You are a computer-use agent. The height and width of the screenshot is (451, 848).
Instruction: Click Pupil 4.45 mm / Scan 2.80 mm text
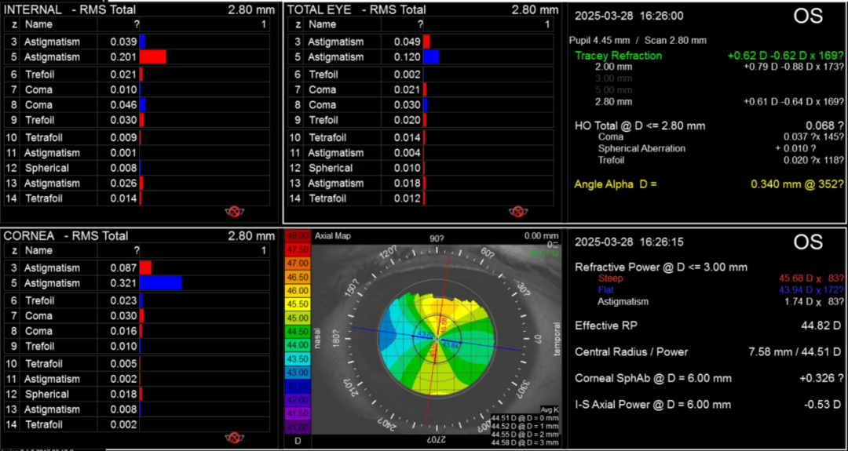(x=638, y=41)
